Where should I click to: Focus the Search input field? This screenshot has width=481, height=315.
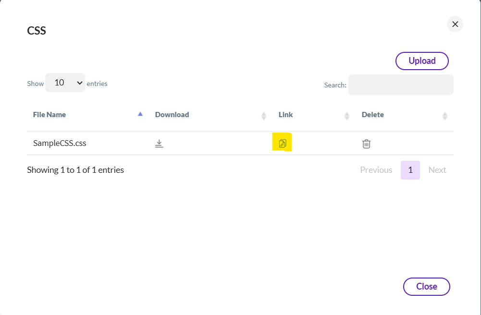401,85
